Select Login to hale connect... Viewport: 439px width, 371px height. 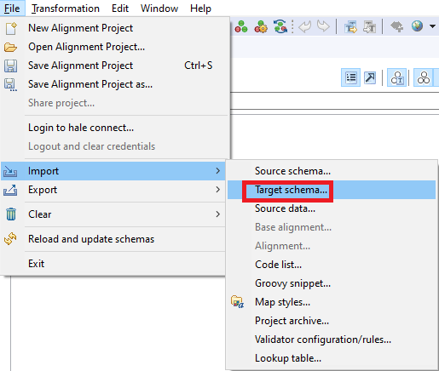coord(81,128)
